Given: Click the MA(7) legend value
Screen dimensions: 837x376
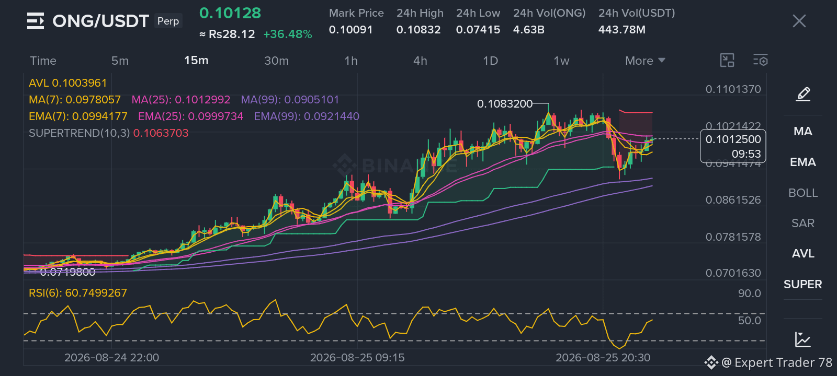Looking at the screenshot, I should coord(74,100).
